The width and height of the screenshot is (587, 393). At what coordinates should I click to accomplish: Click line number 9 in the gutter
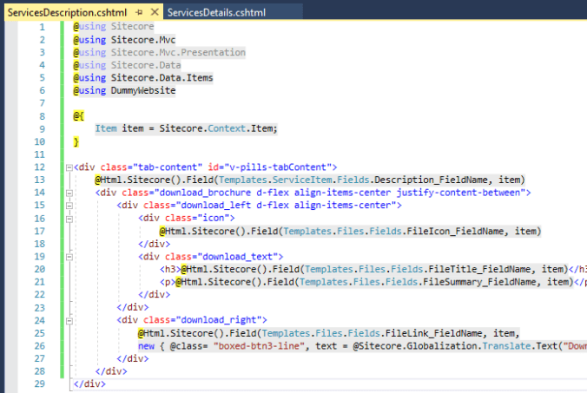[42, 128]
